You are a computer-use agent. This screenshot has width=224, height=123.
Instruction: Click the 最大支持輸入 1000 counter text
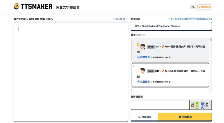(x=33, y=19)
